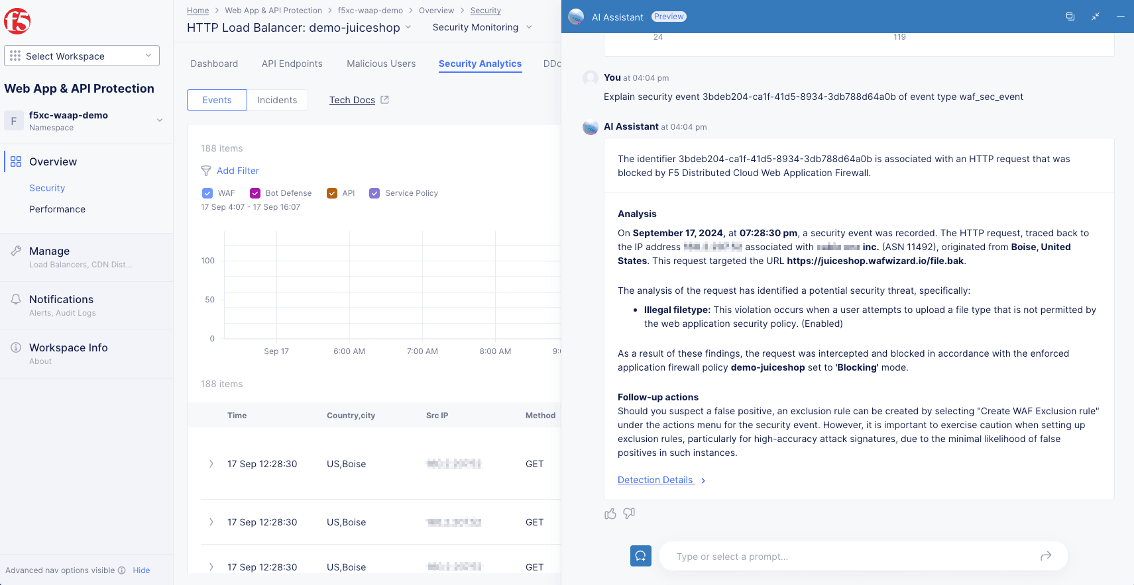Go to Home breadcrumb
The width and height of the screenshot is (1134, 585).
coord(198,11)
